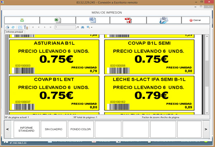
Task: Toggle the group tree icon
Action: click(x=26, y=27)
